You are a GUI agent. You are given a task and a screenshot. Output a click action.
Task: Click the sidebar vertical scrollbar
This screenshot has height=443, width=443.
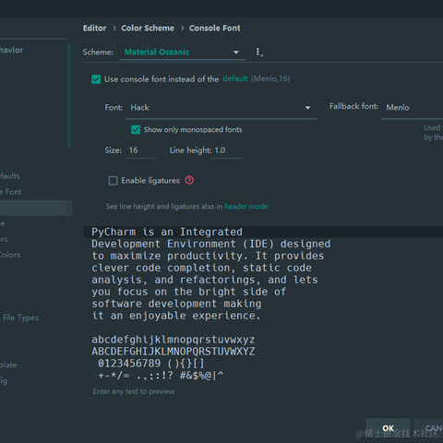[x=69, y=96]
